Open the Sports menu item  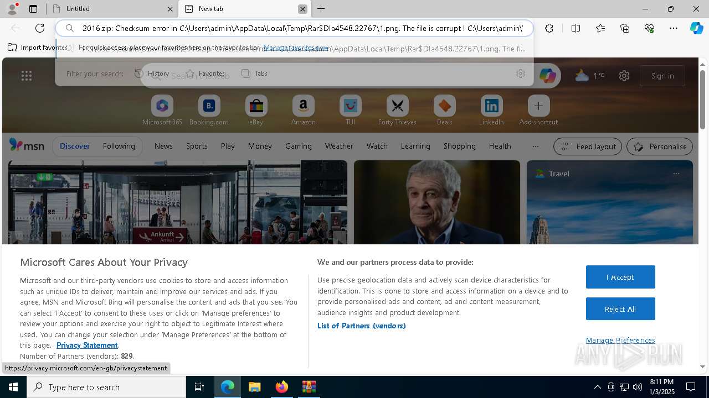pyautogui.click(x=197, y=146)
